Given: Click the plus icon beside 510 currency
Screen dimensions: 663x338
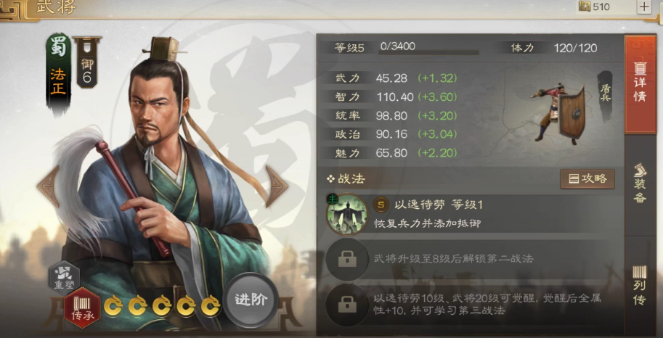Looking at the screenshot, I should (644, 7).
